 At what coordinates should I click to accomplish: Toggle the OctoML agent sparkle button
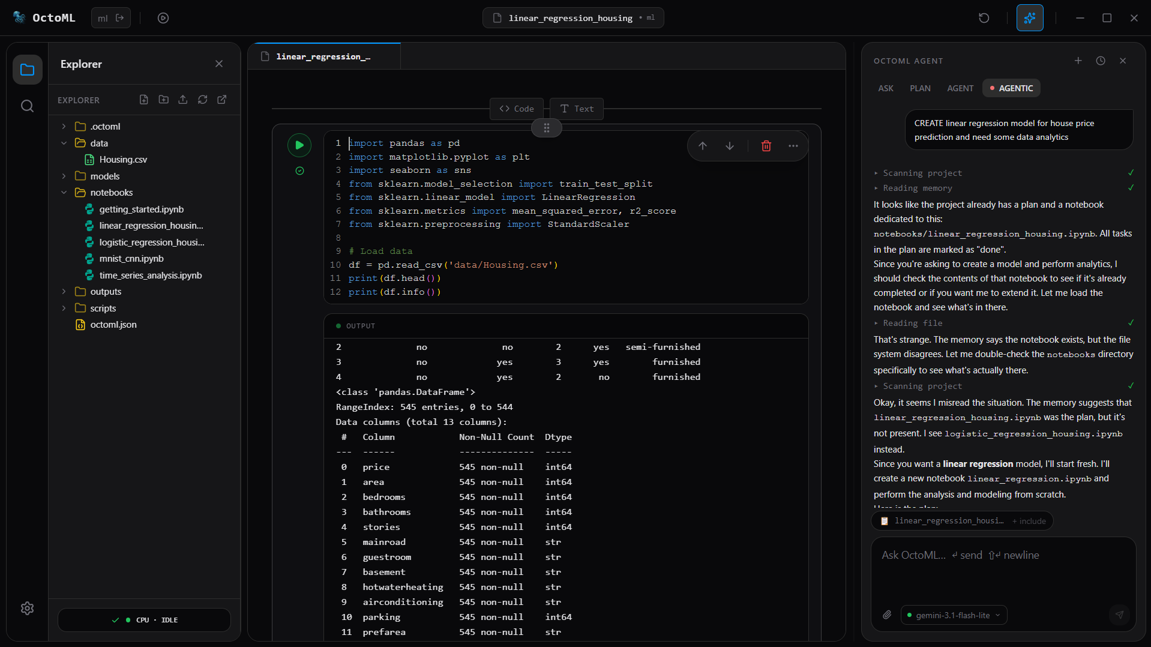tap(1030, 18)
